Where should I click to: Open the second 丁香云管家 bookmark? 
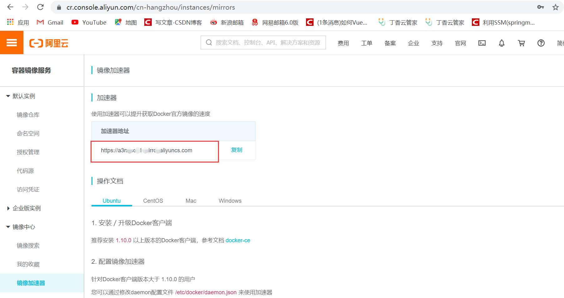[444, 22]
